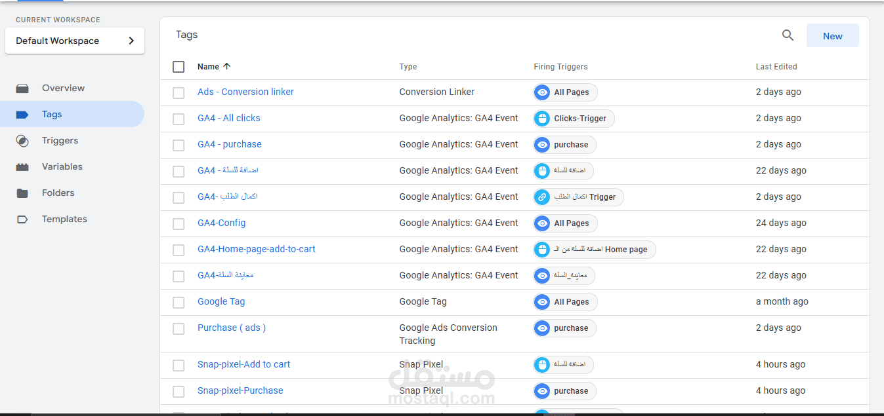This screenshot has height=416, width=884.
Task: Select all tags with header checkbox
Action: (179, 66)
